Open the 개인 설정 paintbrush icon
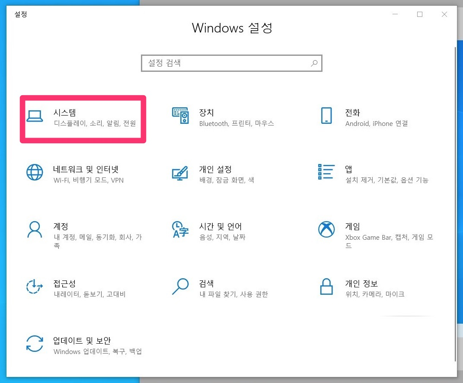The image size is (463, 383). click(x=180, y=173)
